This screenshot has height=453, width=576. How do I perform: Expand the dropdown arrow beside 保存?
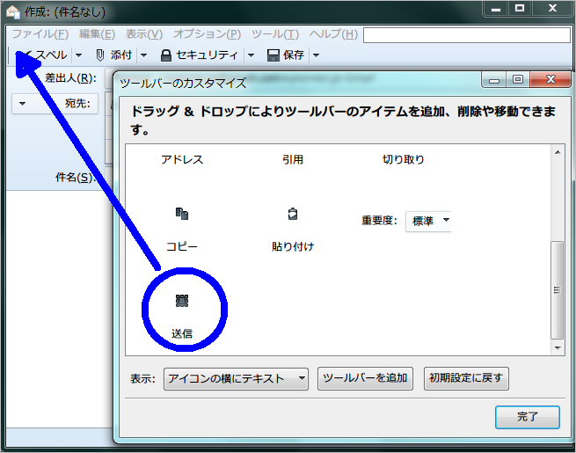[x=316, y=55]
